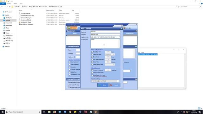Select the WLGen_L1110.exe file icon

pos(20,22)
